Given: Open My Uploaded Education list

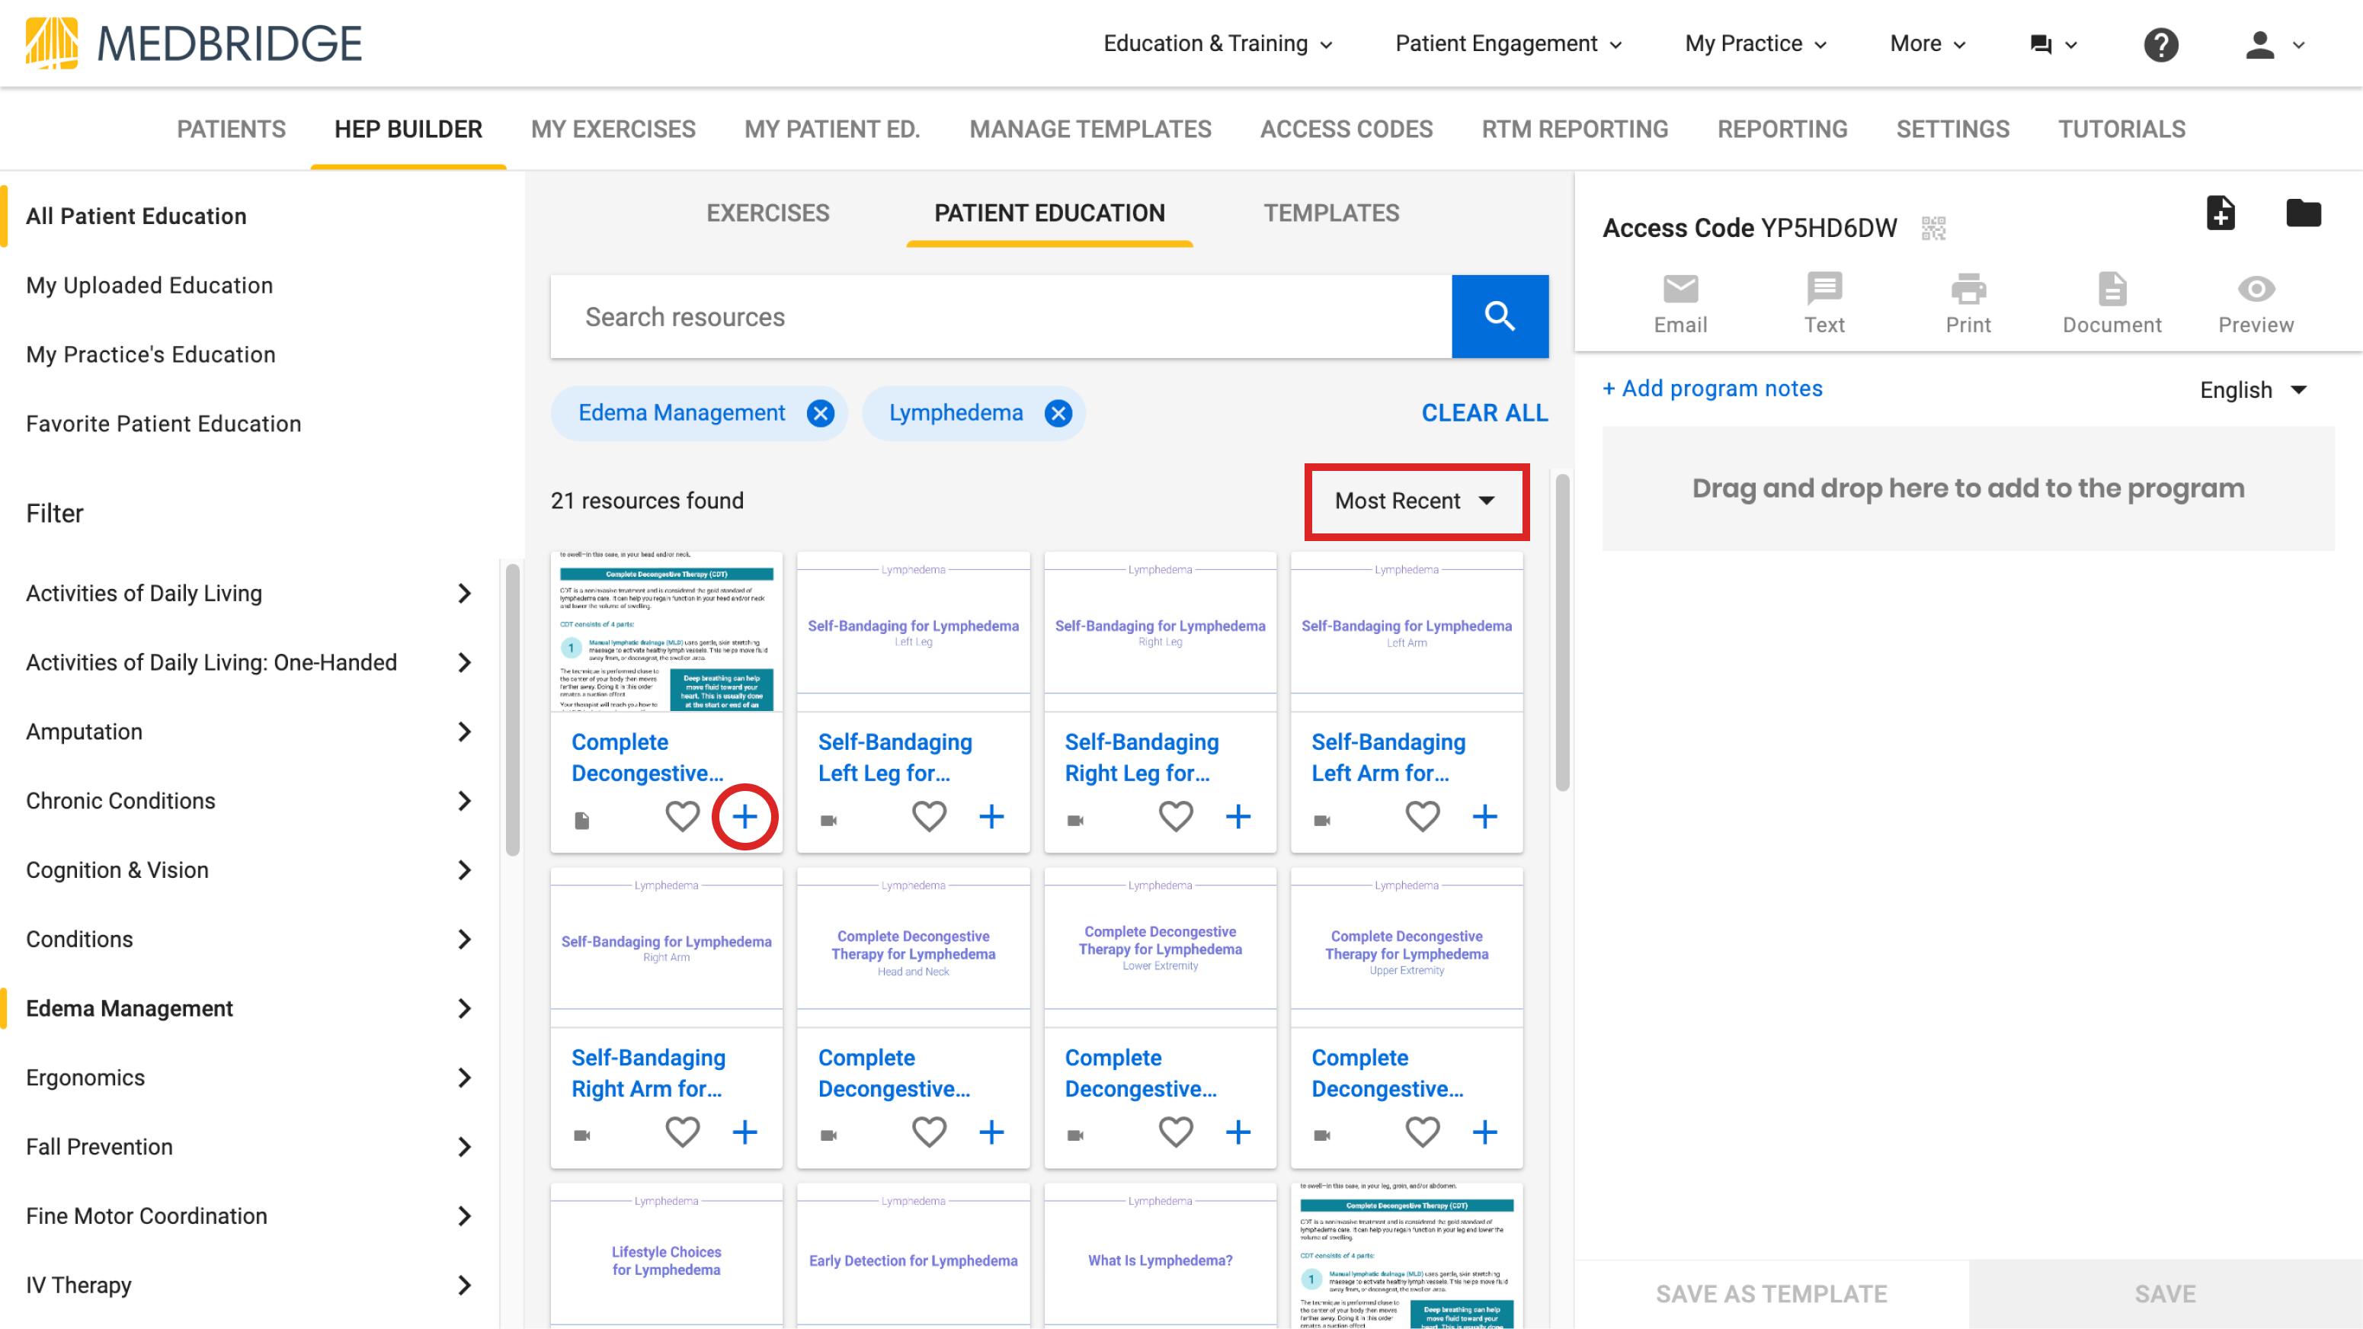Looking at the screenshot, I should click(x=149, y=285).
